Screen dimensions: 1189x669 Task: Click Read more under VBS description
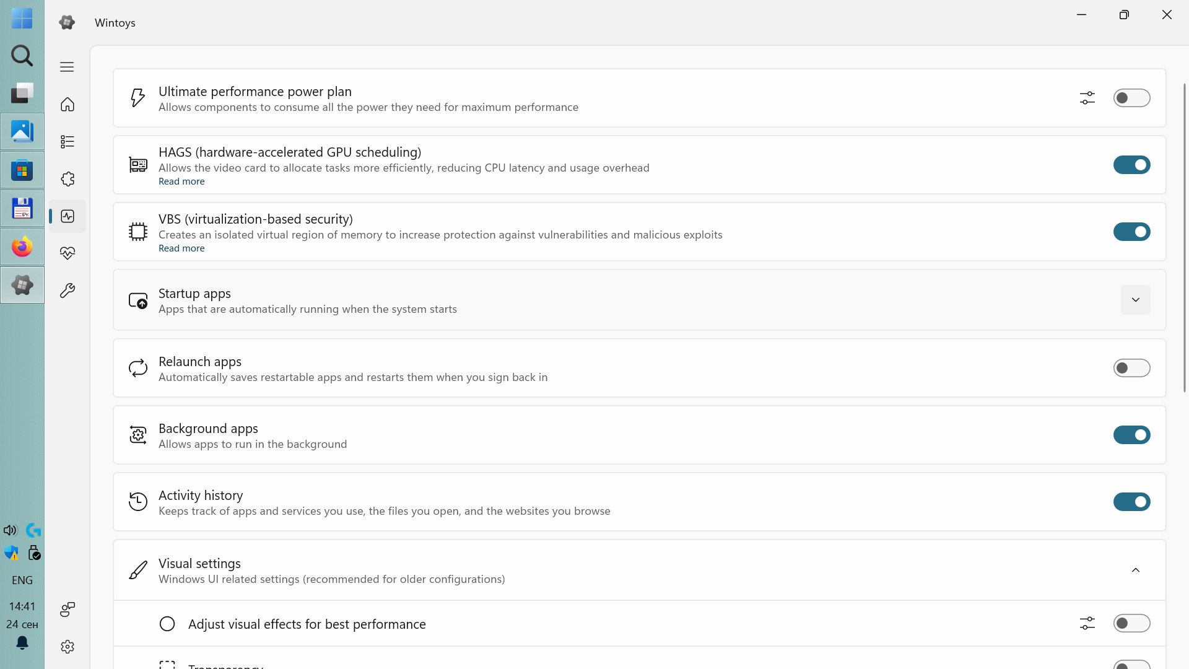tap(181, 248)
